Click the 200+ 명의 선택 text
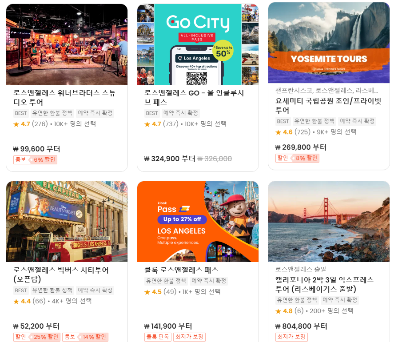 (x=331, y=311)
